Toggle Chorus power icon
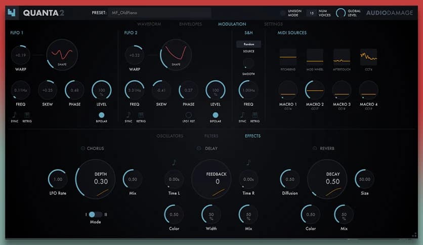Viewport: 423px width, 245px height. (83, 148)
